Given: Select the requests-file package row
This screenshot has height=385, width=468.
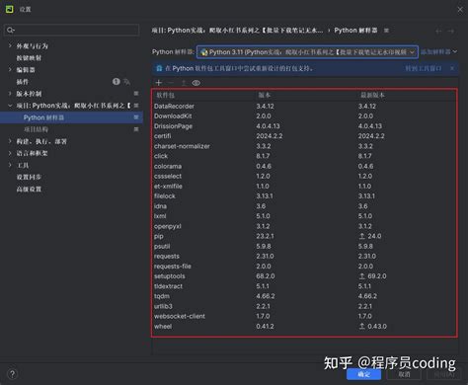Looking at the screenshot, I should point(304,267).
